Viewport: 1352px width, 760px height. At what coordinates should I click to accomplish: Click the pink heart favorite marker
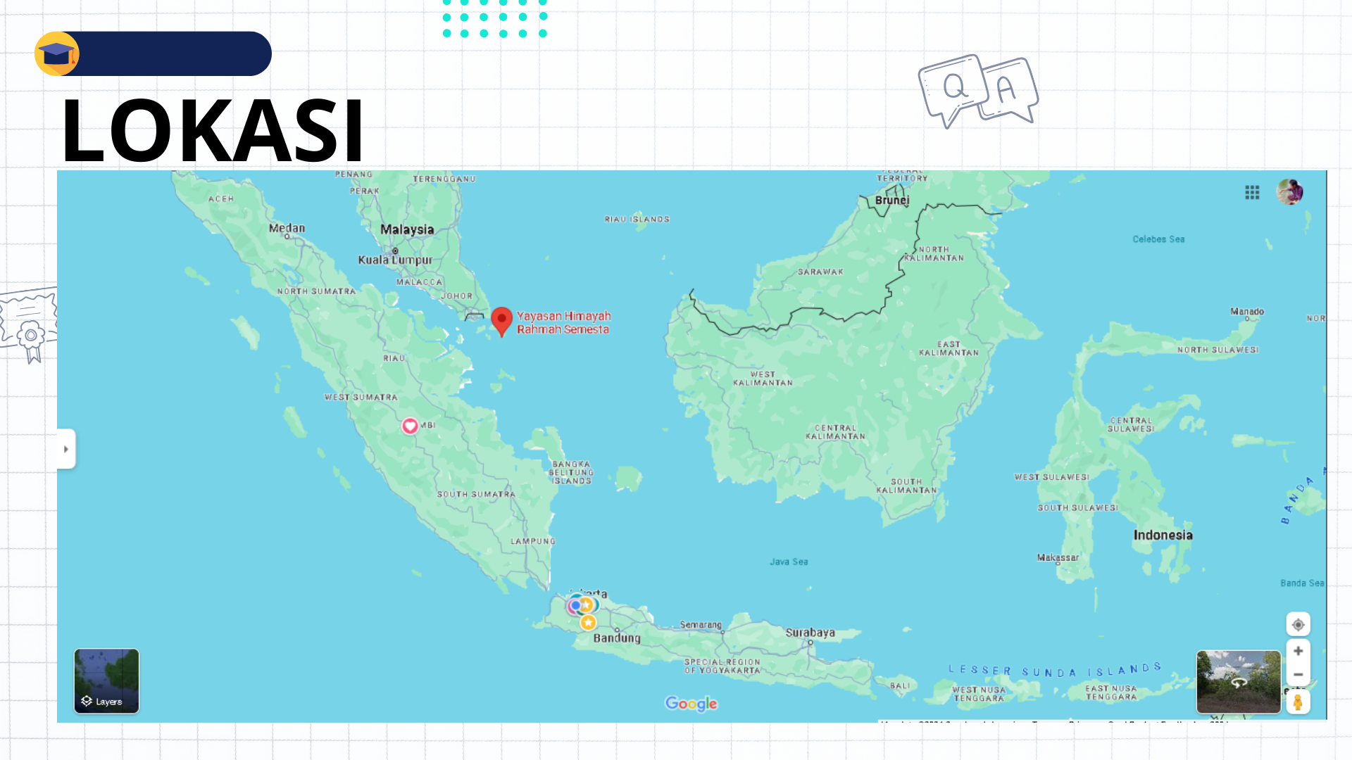point(410,426)
